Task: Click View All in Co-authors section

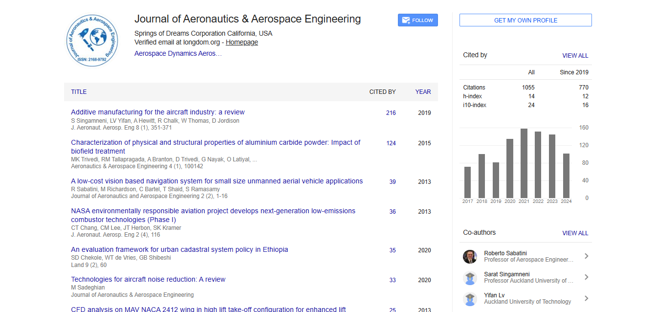Action: pyautogui.click(x=575, y=233)
